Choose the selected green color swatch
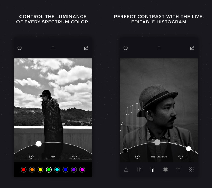This screenshot has height=188, width=212. tap(49, 170)
